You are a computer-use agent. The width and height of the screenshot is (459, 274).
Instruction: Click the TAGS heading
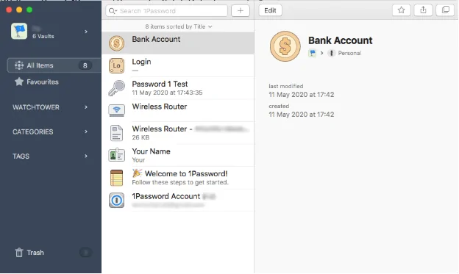pos(21,156)
